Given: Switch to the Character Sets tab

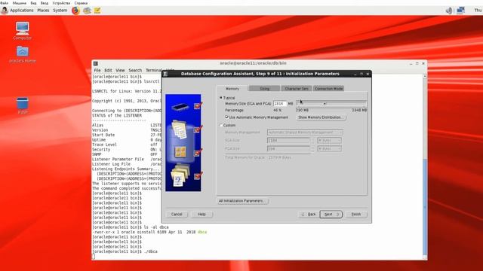Looking at the screenshot, I should 297,89.
